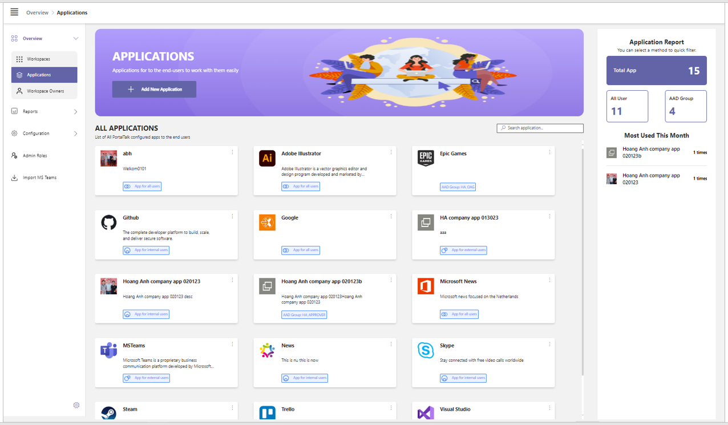Open Hoang Anh company app 020123 in Most Used
Screen dimensions: 728x425
coord(656,179)
